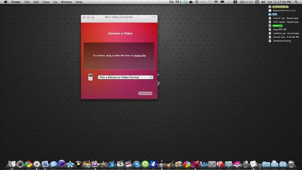This screenshot has width=302, height=170.
Task: Open the Go menu
Action: 55,2
